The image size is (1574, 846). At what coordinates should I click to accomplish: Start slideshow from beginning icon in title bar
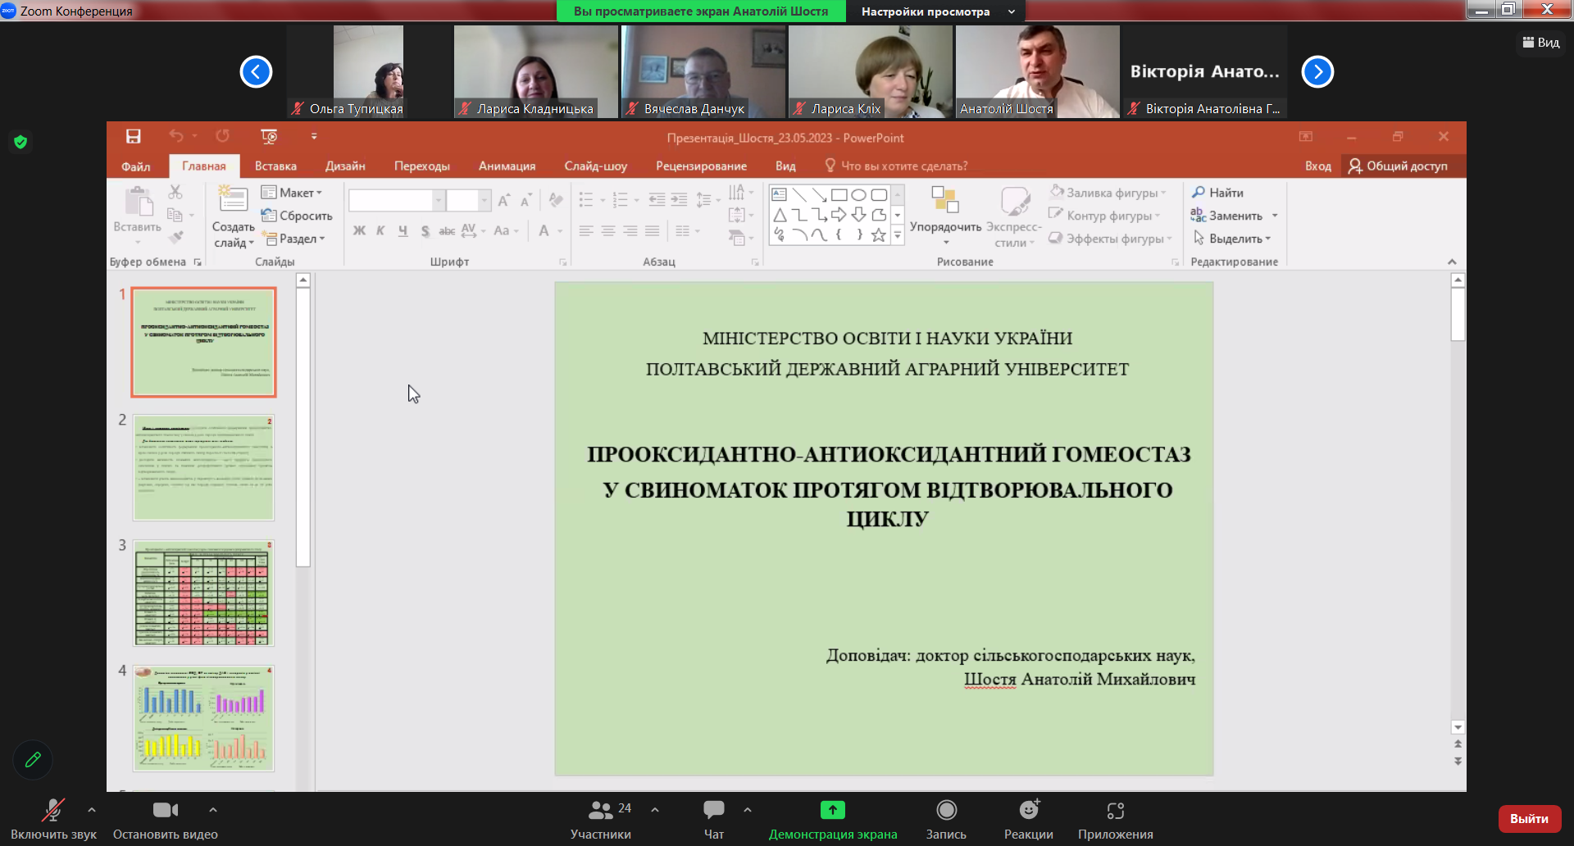(x=269, y=136)
